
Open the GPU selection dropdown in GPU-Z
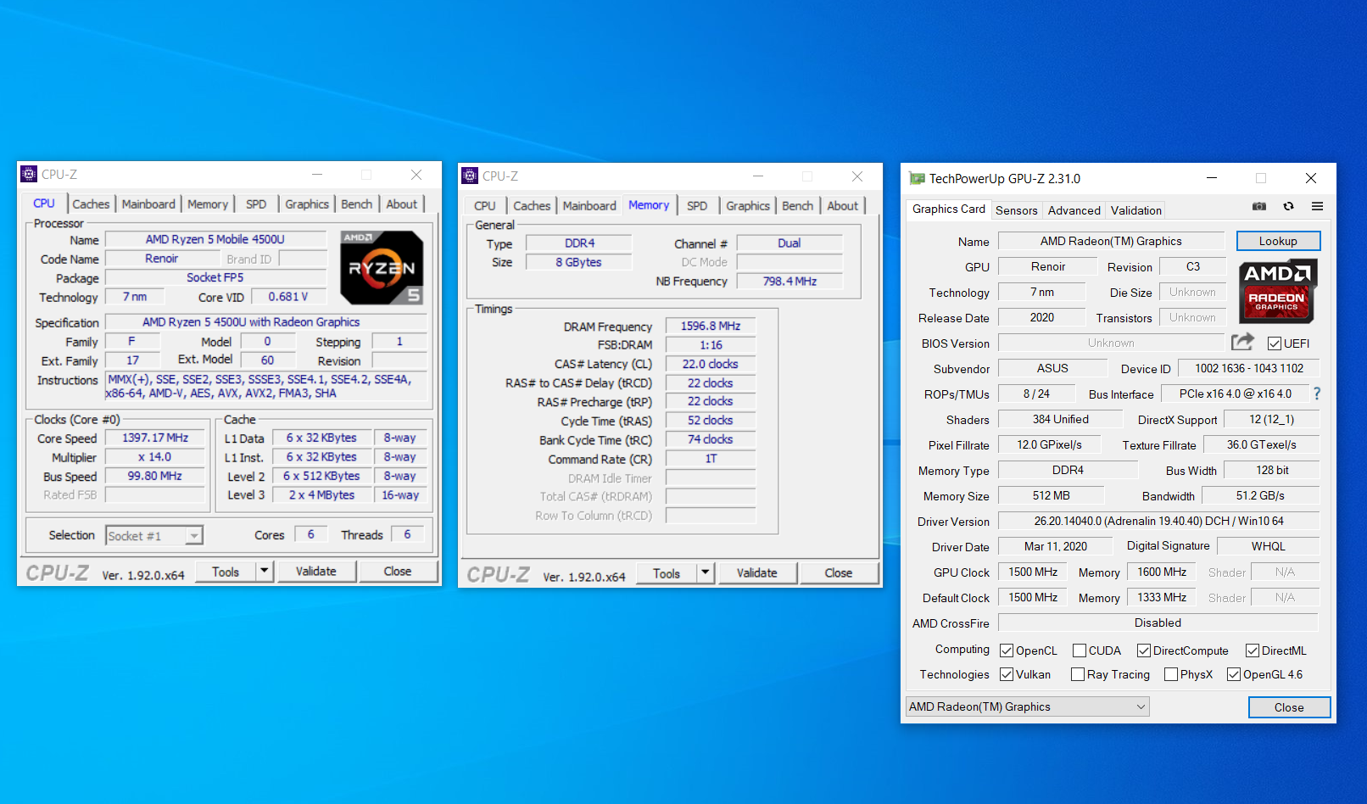[1028, 706]
